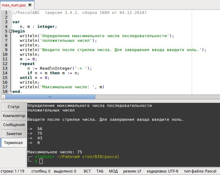The height and width of the screenshot is (175, 220).
Task: Switch to the Статус tab
Action: click(x=14, y=107)
